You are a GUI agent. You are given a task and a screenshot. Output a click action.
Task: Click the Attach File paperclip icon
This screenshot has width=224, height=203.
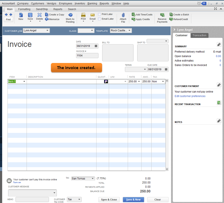pyautogui.click(x=123, y=15)
